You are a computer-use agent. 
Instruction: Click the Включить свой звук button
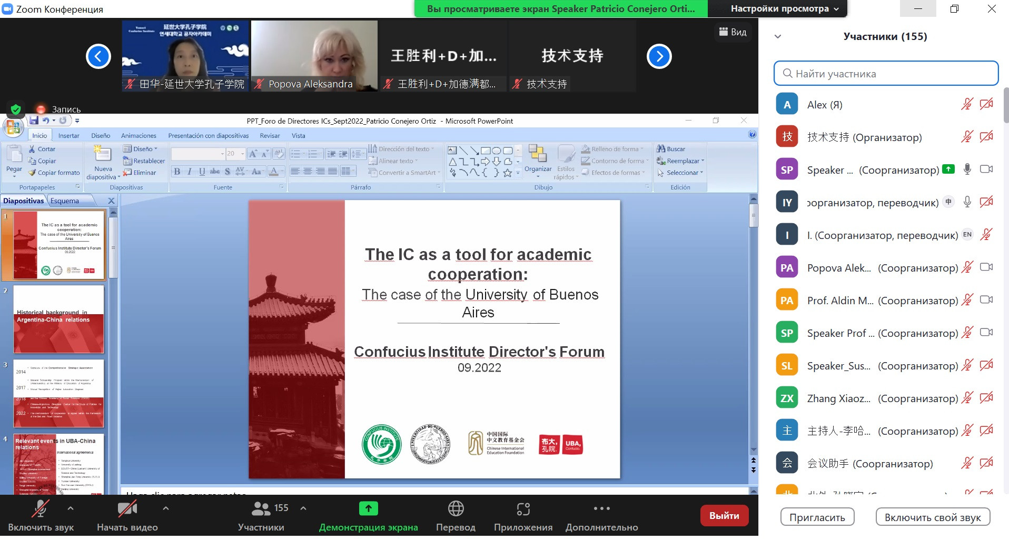click(932, 517)
